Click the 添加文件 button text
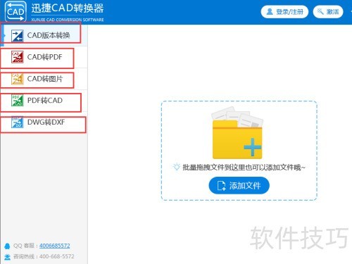Screen dimensions: 352x264 (x=245, y=186)
